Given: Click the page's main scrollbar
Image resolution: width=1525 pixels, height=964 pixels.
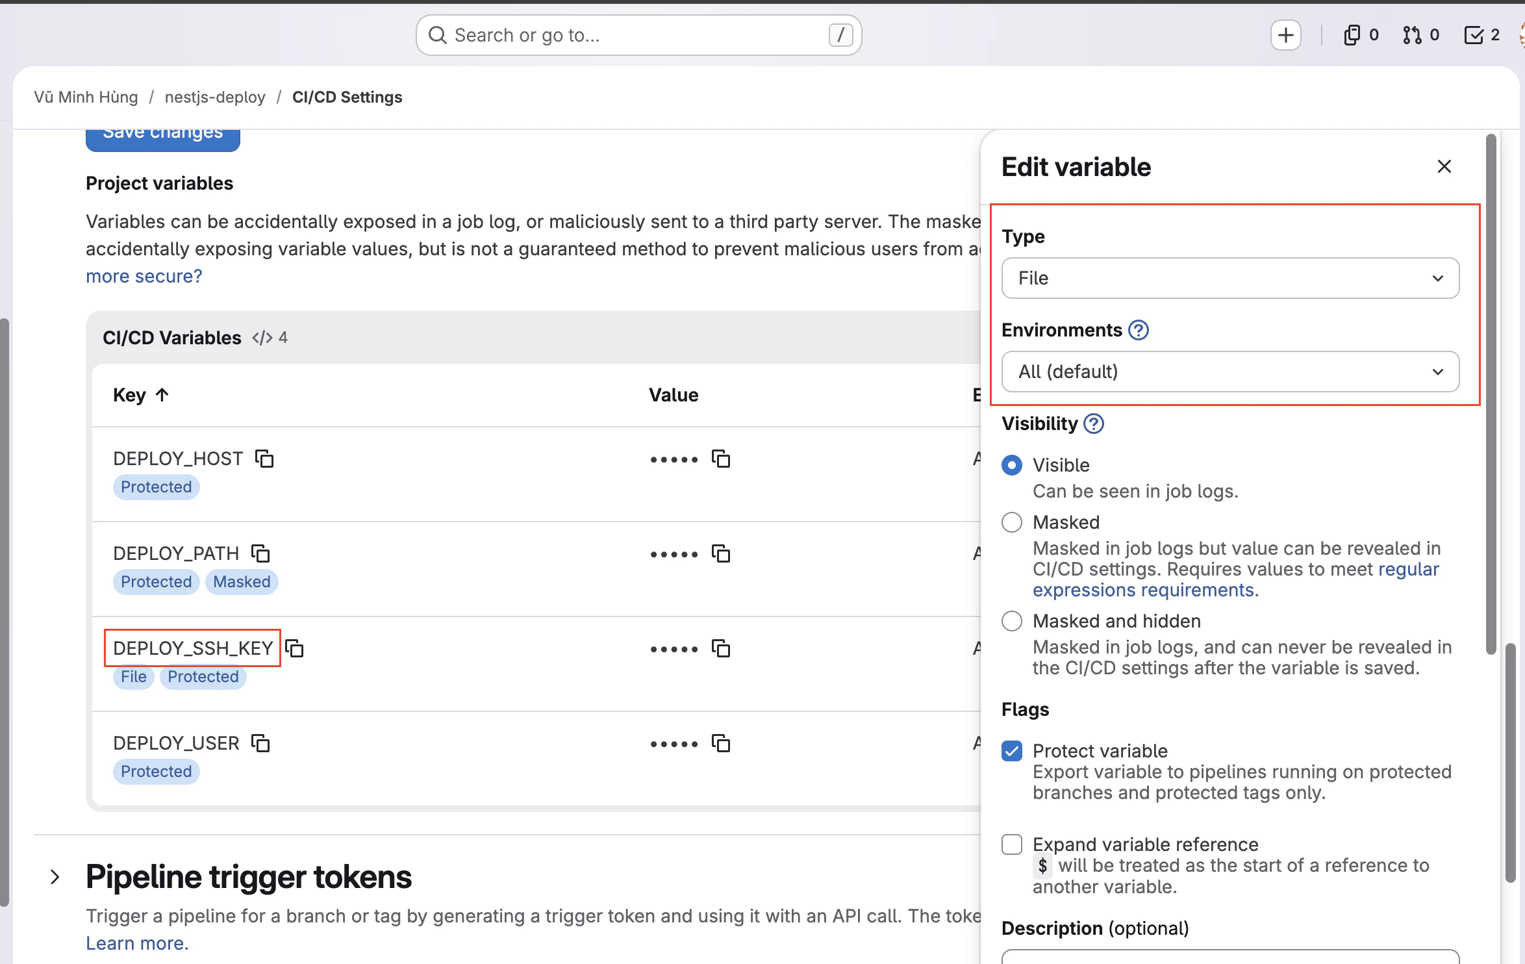Looking at the screenshot, I should click(x=1511, y=763).
